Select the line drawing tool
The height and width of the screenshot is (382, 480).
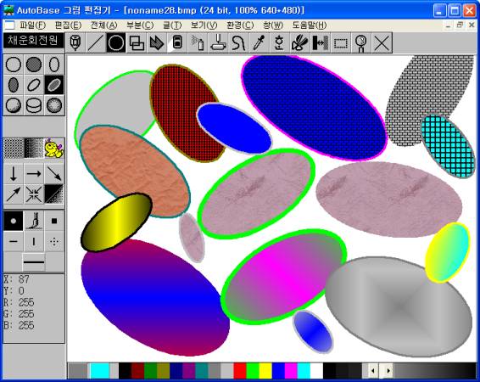[96, 43]
